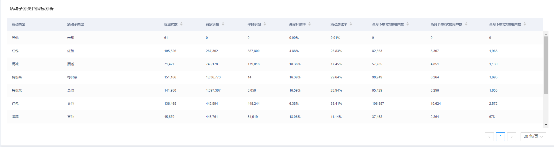Click the value 745,178 cell
The height and width of the screenshot is (147, 554).
point(212,64)
